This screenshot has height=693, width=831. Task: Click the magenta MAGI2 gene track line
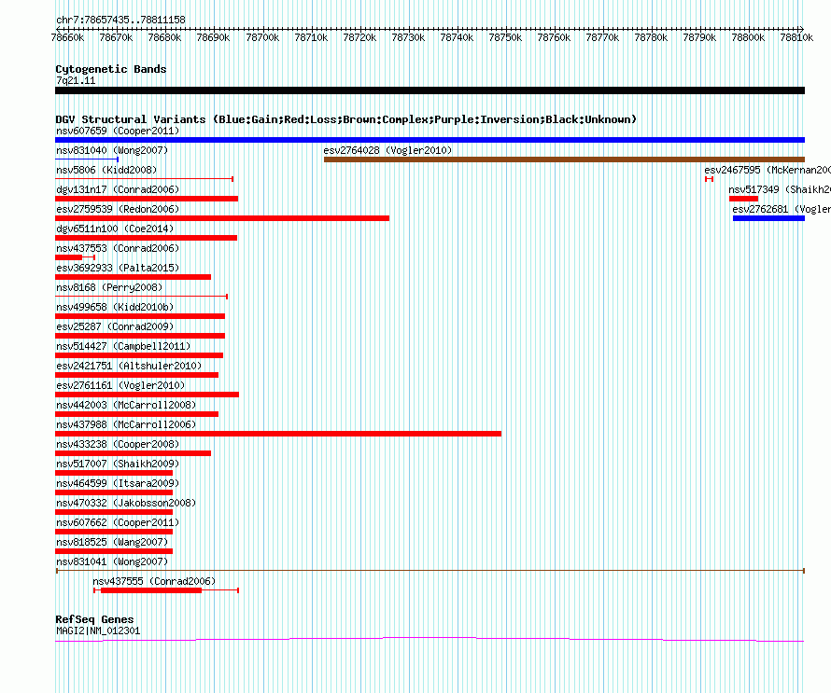(430, 640)
